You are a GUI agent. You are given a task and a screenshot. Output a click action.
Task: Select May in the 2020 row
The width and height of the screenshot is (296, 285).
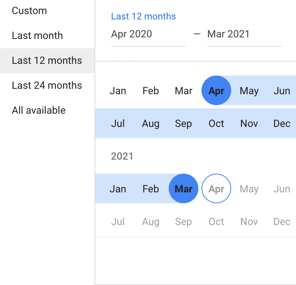[x=249, y=91]
